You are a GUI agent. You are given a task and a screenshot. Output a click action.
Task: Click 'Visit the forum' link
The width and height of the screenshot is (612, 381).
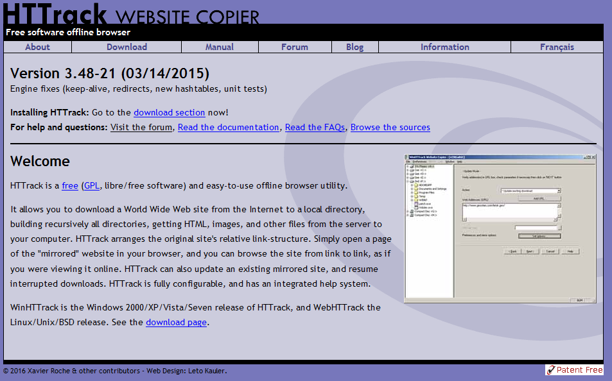click(x=141, y=127)
